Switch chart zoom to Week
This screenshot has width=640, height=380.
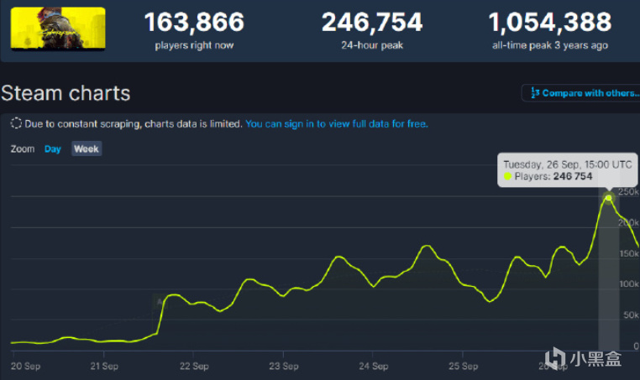pos(87,148)
